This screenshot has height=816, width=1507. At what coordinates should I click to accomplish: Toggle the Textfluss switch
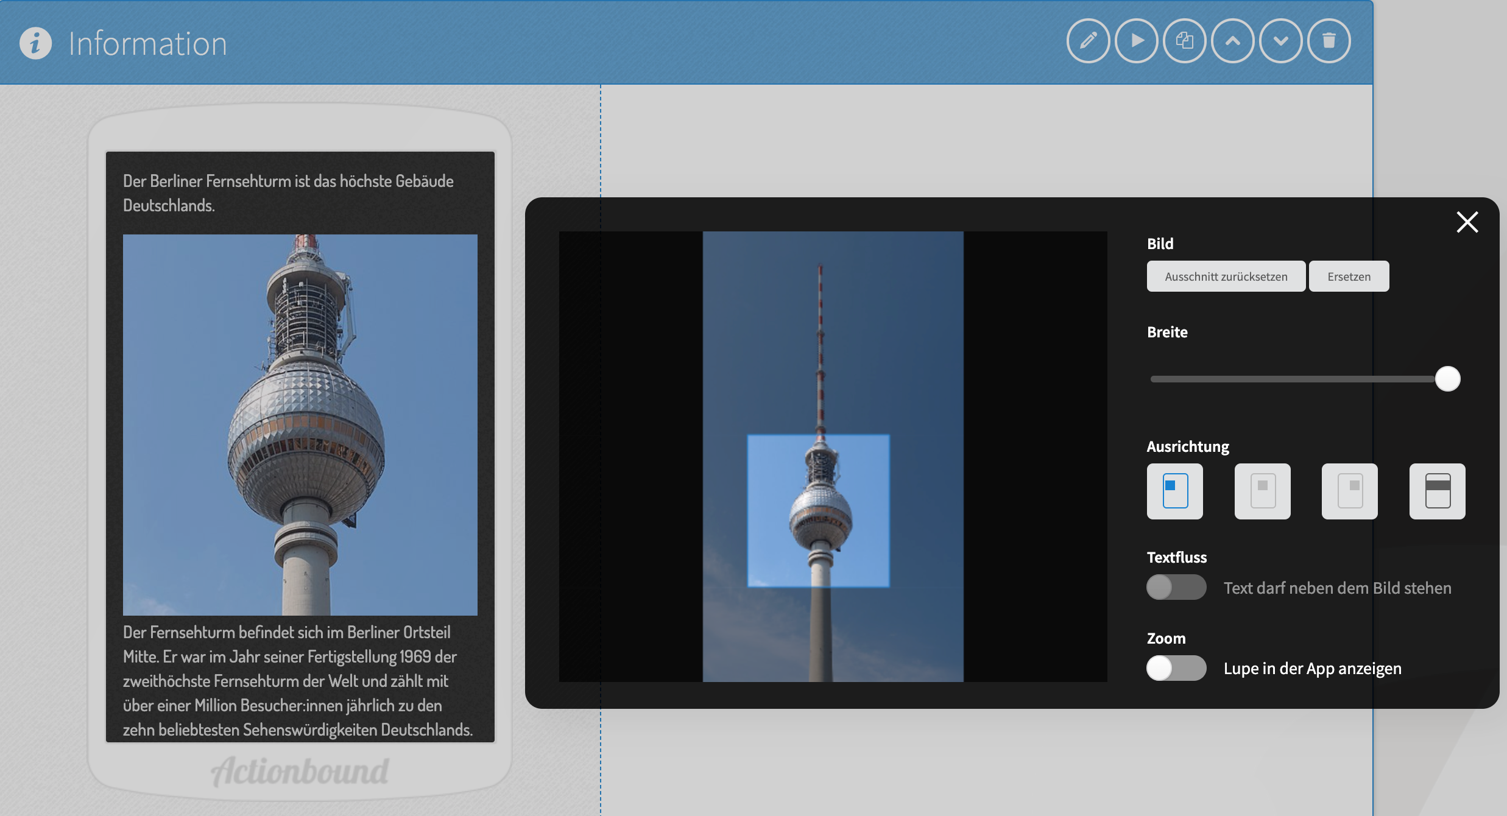tap(1176, 587)
